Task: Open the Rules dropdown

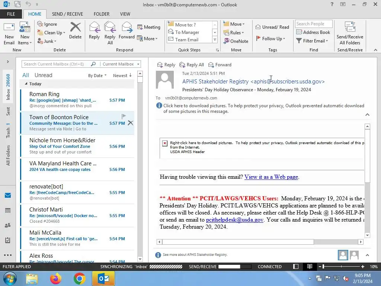Action: click(x=234, y=33)
